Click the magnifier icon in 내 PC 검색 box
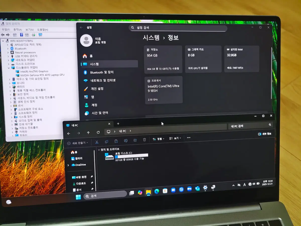Screen dimensions: 301x226 coord(270,125)
